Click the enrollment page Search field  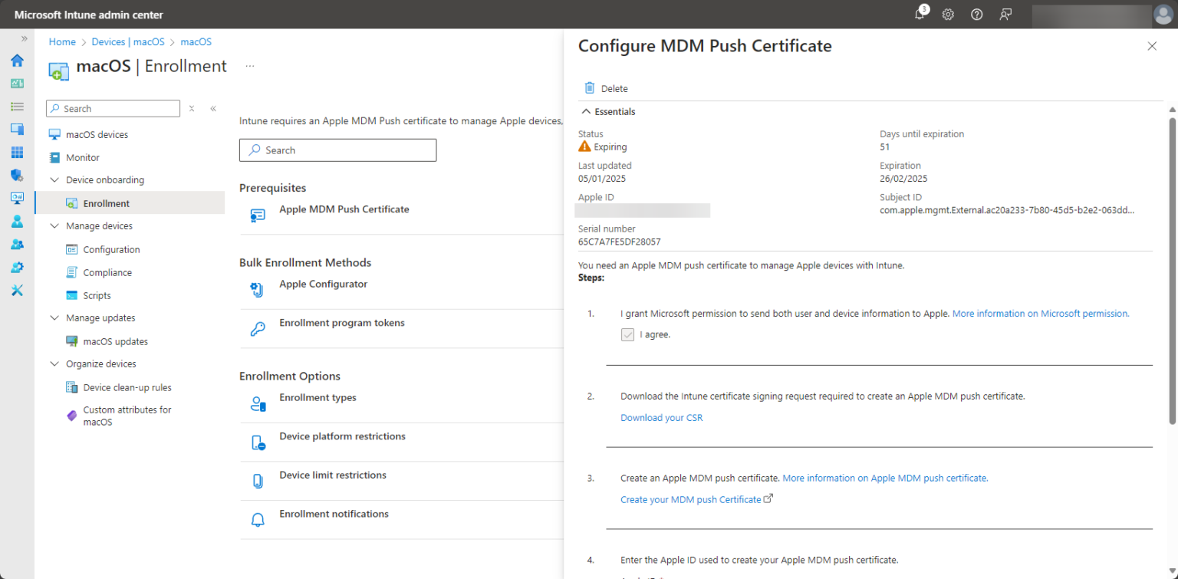point(337,150)
